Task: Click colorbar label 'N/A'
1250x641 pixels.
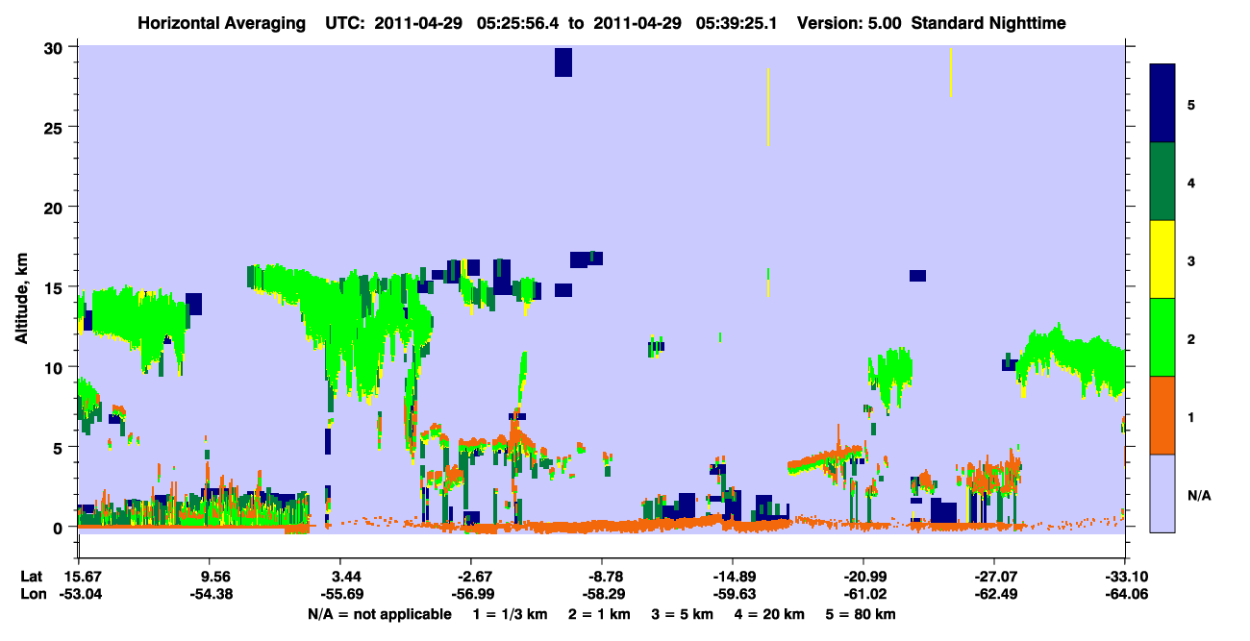Action: 1198,496
